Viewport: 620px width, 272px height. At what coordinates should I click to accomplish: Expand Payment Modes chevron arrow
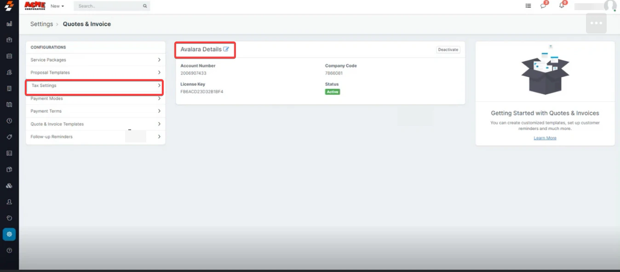click(159, 98)
